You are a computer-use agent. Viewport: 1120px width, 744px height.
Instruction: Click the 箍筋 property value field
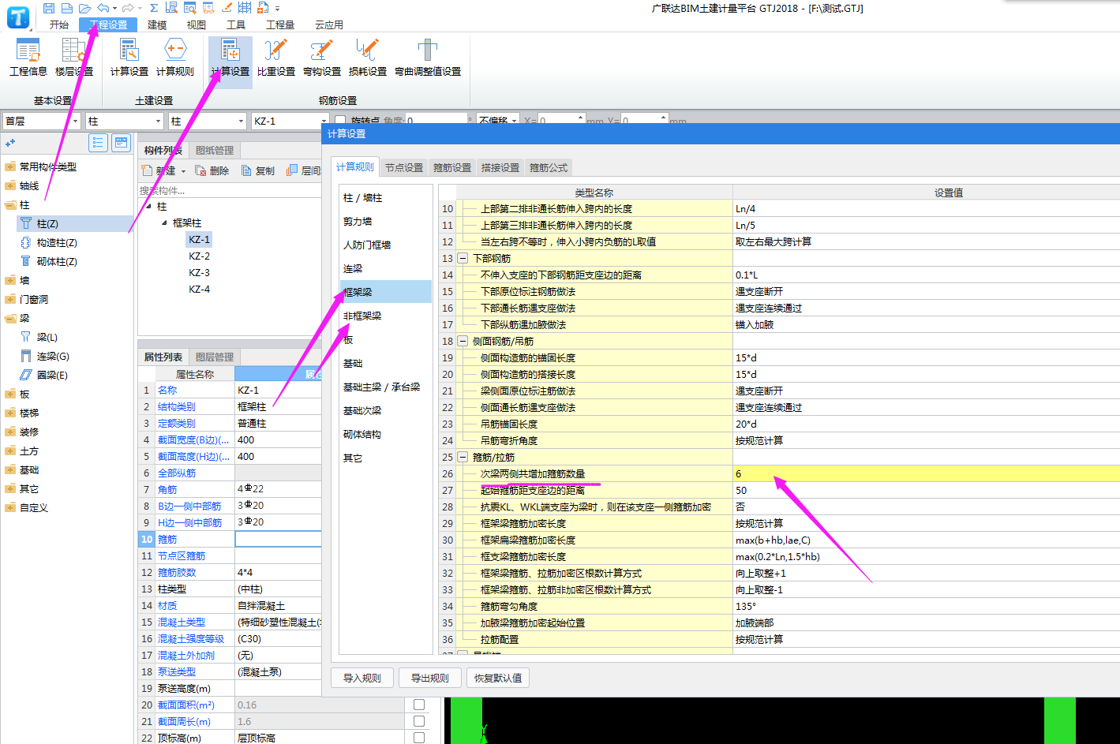coord(278,539)
